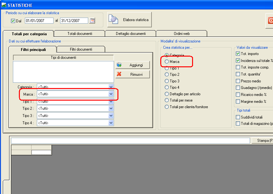Click the Tipi di documenti column header
Screen dimensions: 273x194
(63, 58)
